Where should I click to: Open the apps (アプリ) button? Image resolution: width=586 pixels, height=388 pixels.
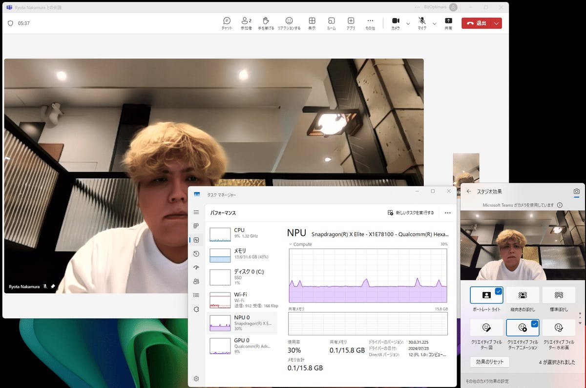tap(351, 23)
